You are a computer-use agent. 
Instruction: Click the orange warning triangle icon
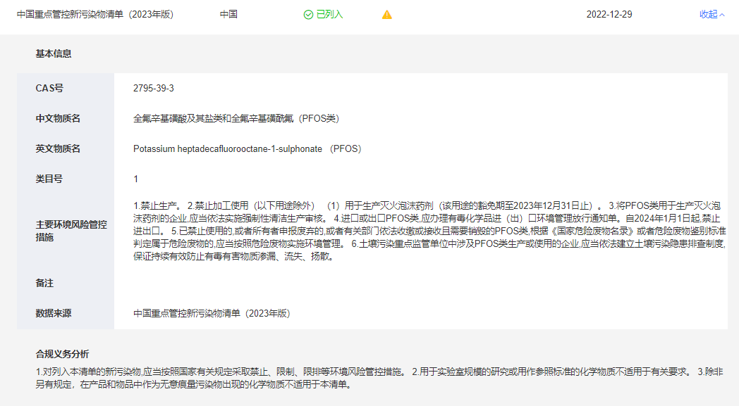(x=386, y=15)
